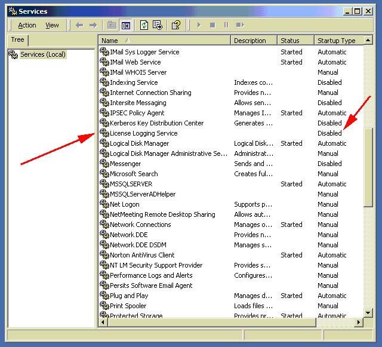Image resolution: width=382 pixels, height=347 pixels.
Task: Click the horizontal scrollbar right arrow
Action: [x=358, y=323]
